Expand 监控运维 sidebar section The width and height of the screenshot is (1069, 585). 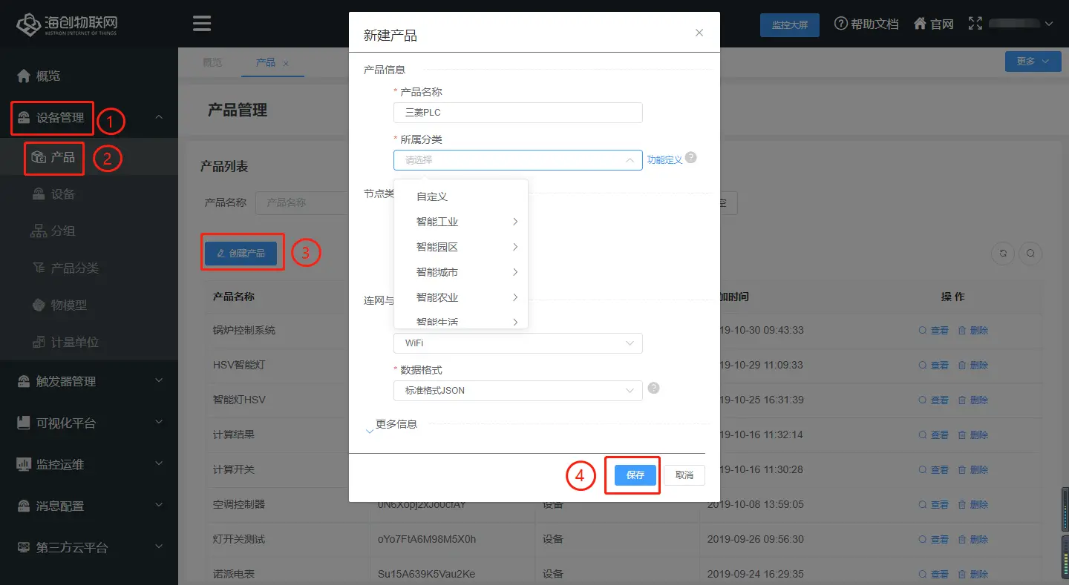pos(89,464)
